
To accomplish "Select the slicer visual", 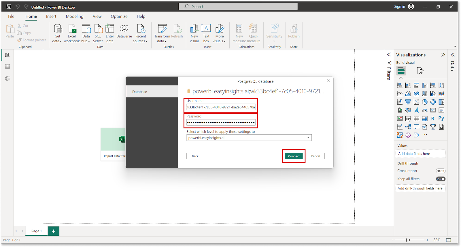I will click(x=408, y=118).
